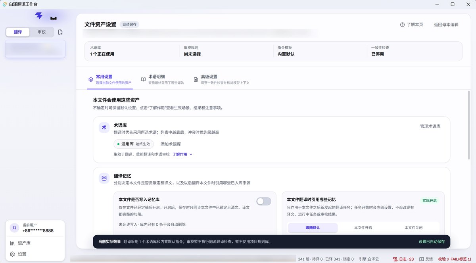Select the 本文件开启 memory option

pos(363,228)
